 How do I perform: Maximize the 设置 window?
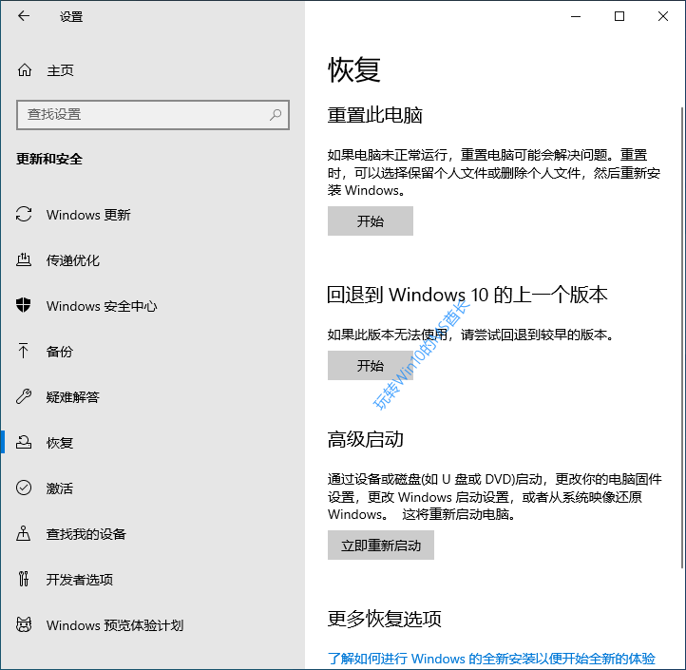click(x=619, y=16)
